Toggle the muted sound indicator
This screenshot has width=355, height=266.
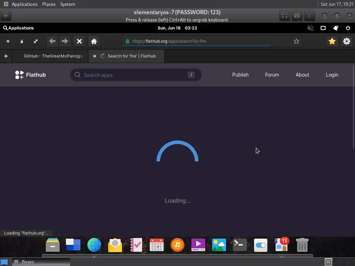[310, 28]
